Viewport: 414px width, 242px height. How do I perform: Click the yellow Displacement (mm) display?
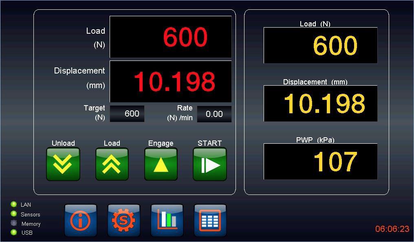(320, 104)
